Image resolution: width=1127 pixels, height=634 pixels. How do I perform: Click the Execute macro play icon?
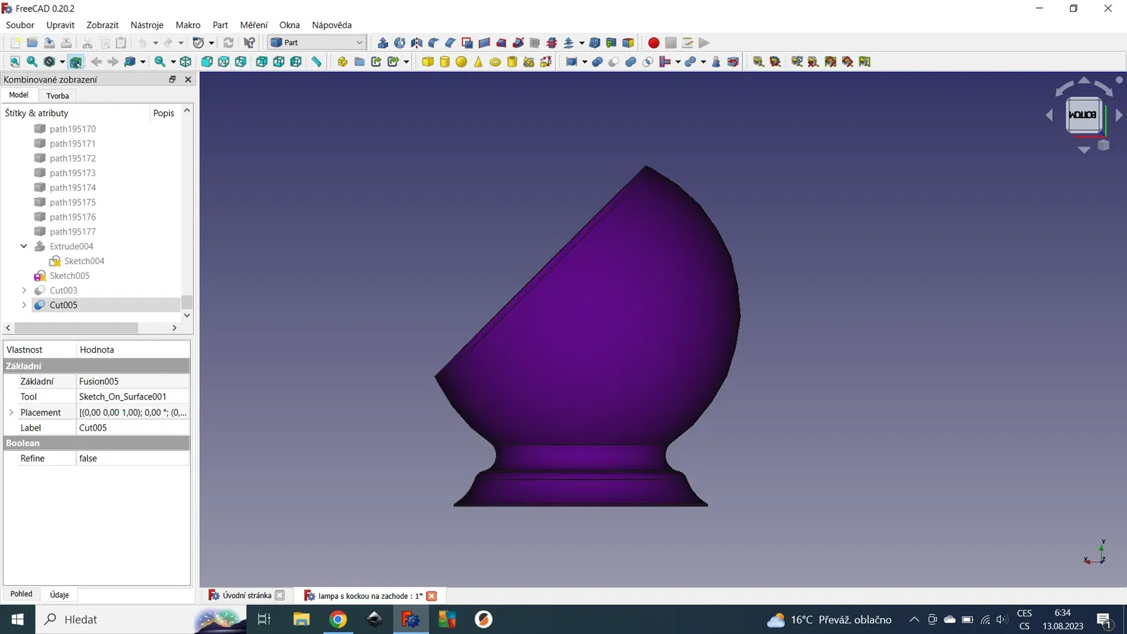click(x=704, y=43)
